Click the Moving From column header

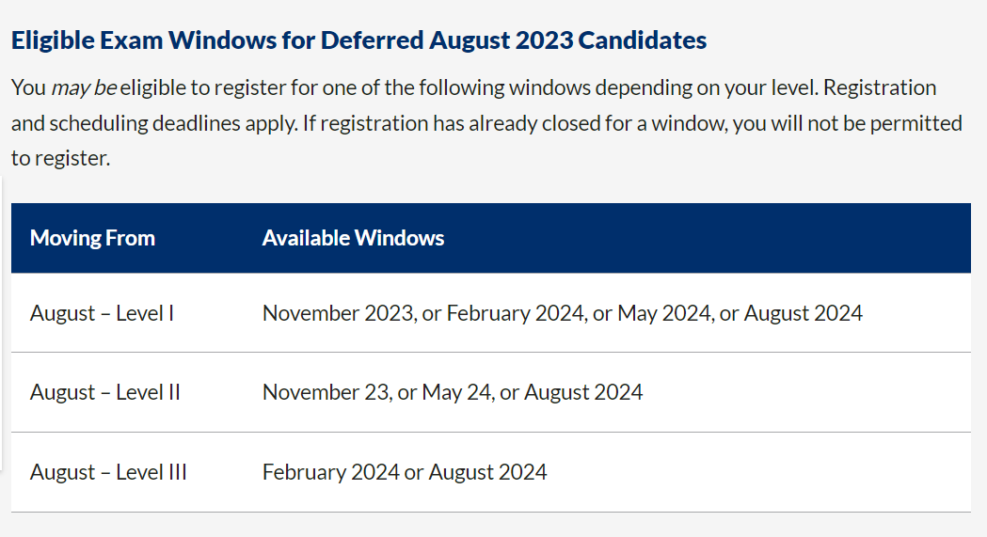(x=92, y=238)
